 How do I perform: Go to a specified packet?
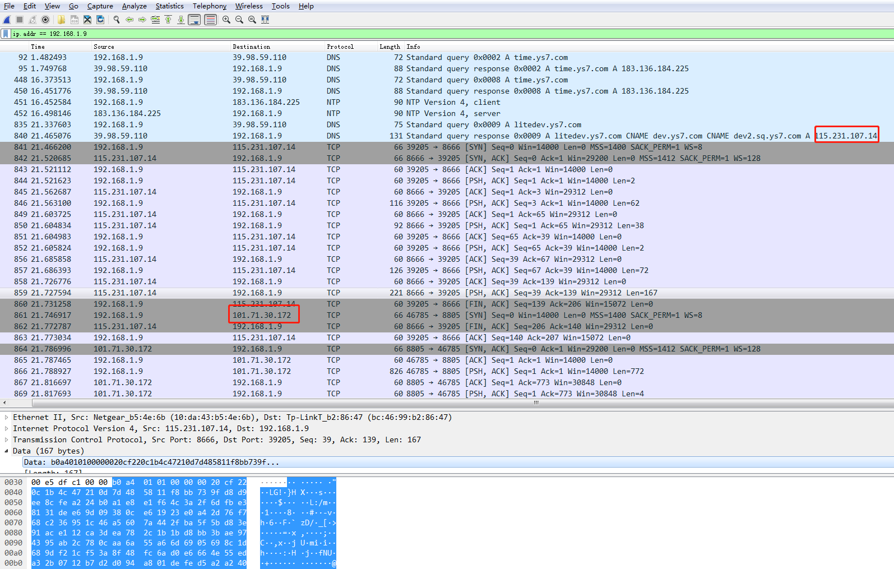tap(155, 20)
